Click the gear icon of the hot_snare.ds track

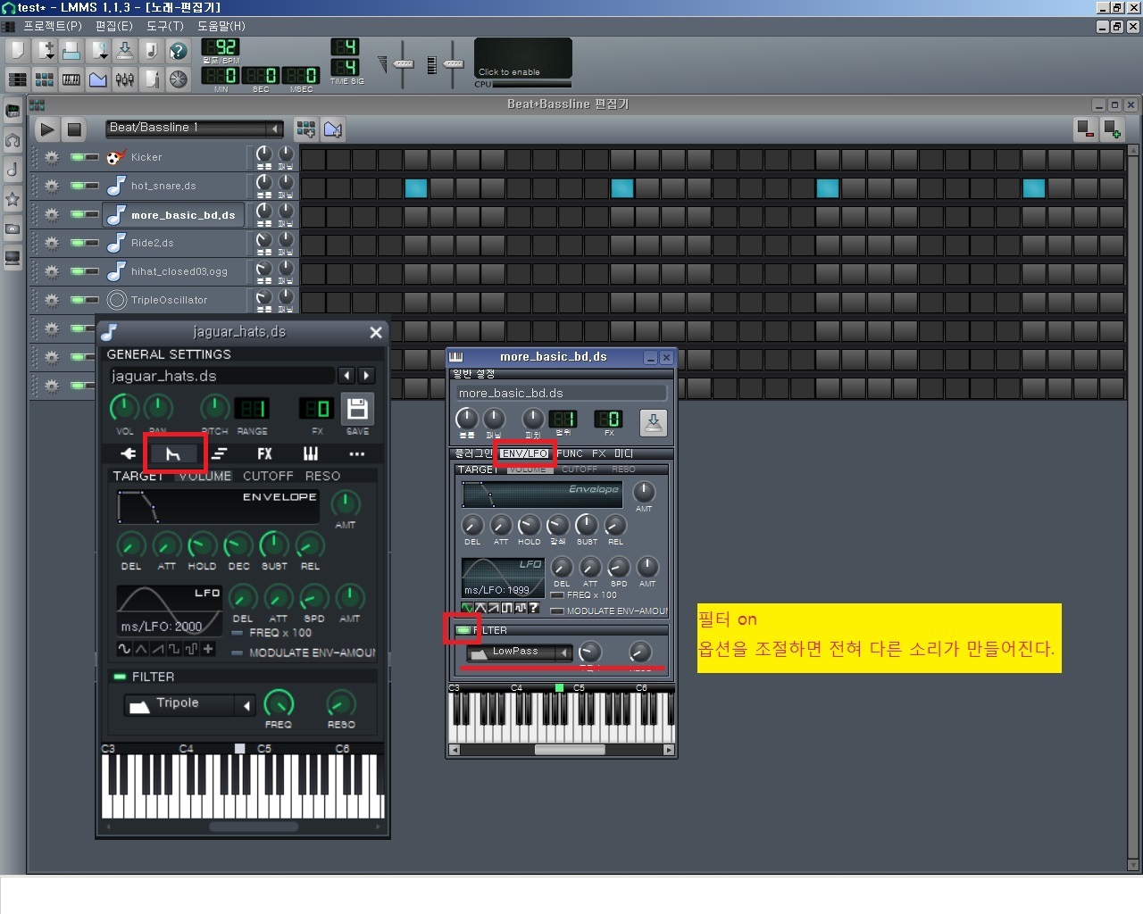point(52,186)
